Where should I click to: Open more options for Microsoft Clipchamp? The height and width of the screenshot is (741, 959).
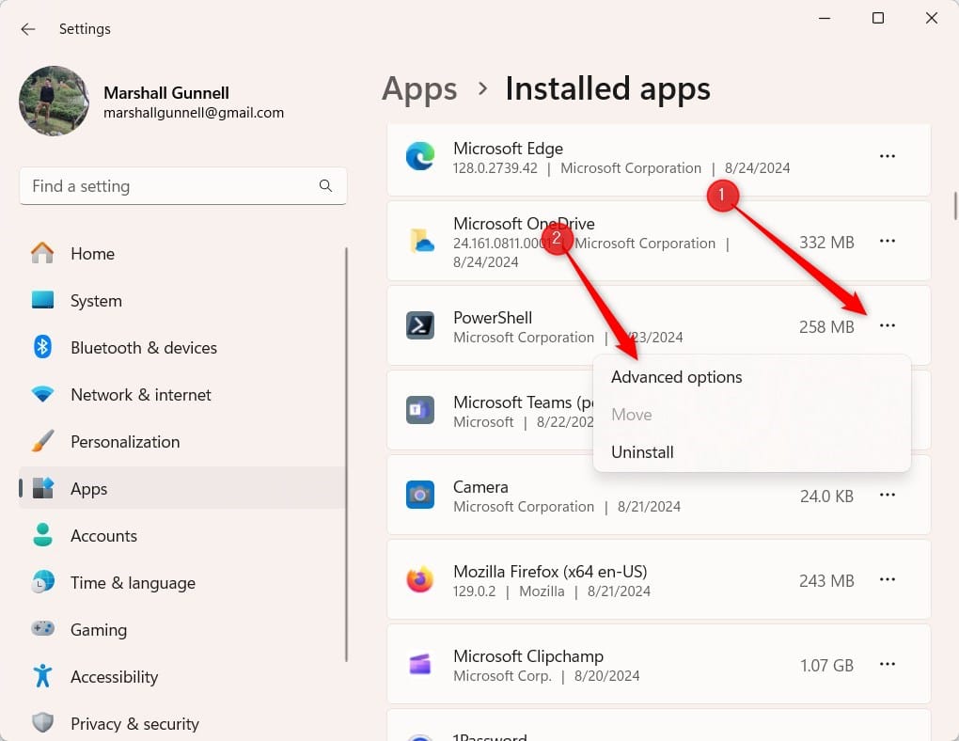(887, 664)
